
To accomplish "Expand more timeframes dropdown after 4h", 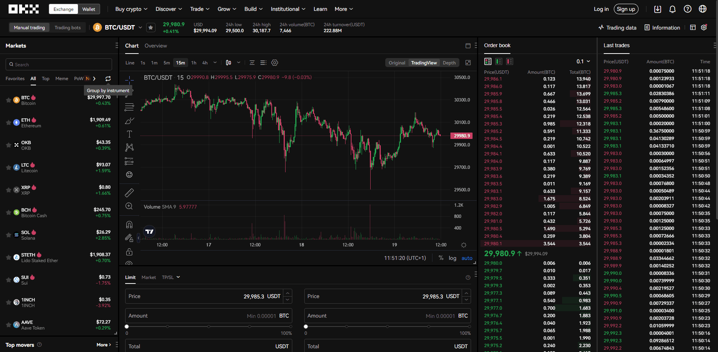I will pos(215,63).
